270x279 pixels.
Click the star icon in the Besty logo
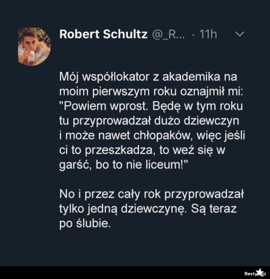pyautogui.click(x=260, y=272)
